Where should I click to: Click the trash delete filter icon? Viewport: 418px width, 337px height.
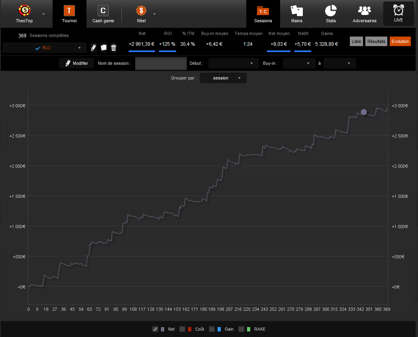click(x=114, y=48)
